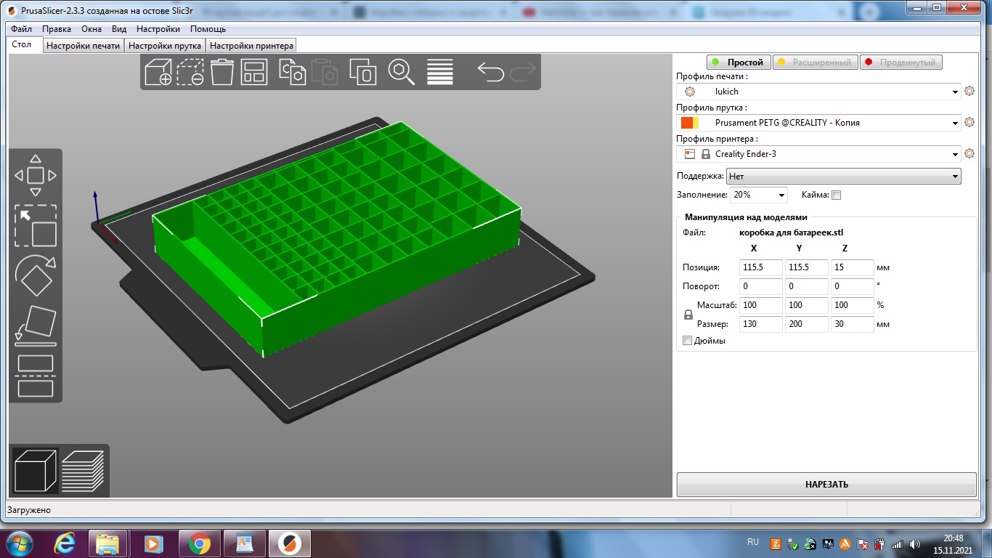Viewport: 992px width, 558px height.
Task: Open the Файл menu
Action: [21, 29]
